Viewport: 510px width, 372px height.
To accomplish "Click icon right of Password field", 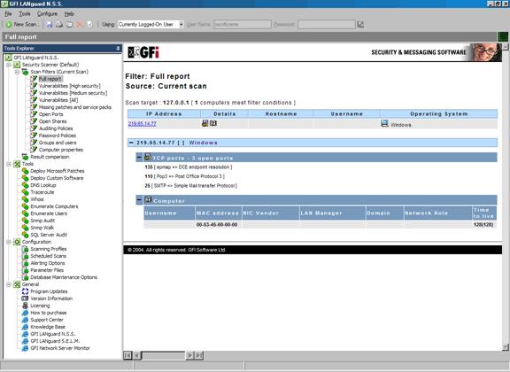I will (x=360, y=25).
